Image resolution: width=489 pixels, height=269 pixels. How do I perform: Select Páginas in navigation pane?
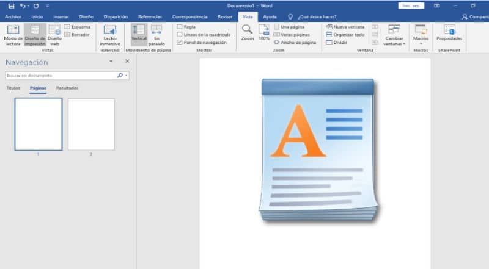[38, 88]
